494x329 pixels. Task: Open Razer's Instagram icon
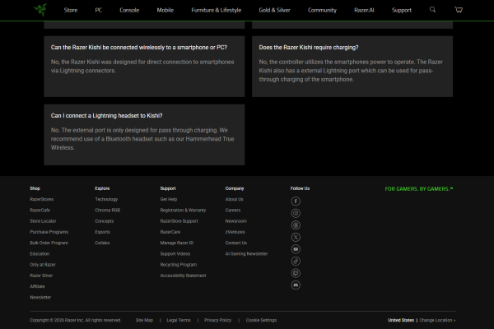click(x=296, y=213)
